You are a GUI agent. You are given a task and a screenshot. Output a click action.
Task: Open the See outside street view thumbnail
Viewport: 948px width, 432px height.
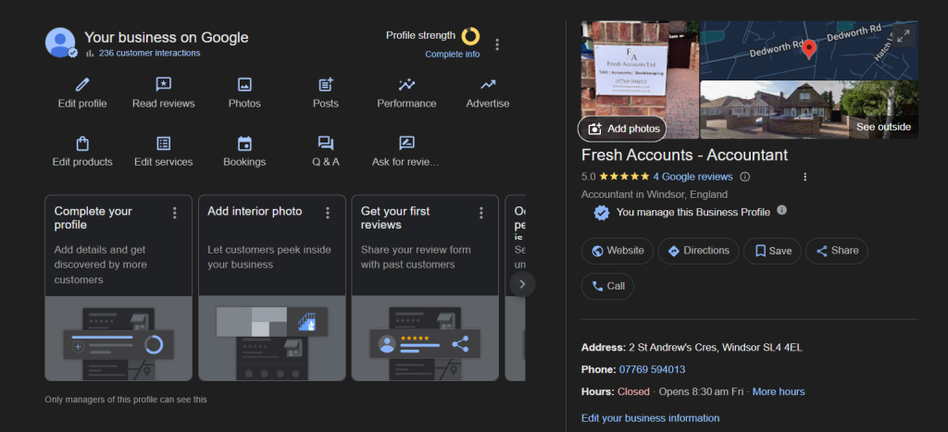[x=809, y=110]
